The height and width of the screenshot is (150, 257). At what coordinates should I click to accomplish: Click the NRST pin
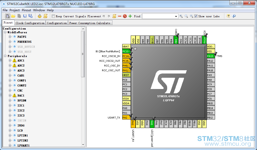(x=126, y=75)
